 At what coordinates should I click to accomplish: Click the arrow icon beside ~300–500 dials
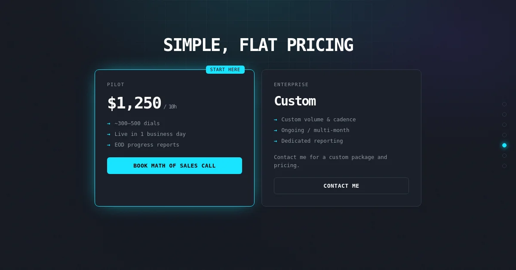[x=109, y=123]
